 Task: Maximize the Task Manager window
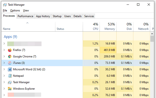[x=138, y=5]
